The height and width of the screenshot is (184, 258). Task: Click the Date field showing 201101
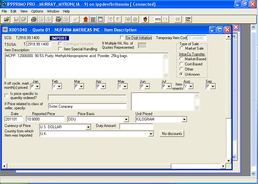[x=14, y=119]
